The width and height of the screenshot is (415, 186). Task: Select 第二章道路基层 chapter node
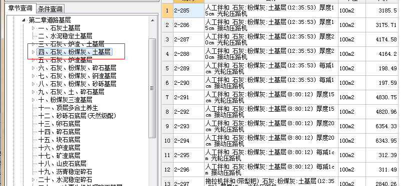(49, 20)
